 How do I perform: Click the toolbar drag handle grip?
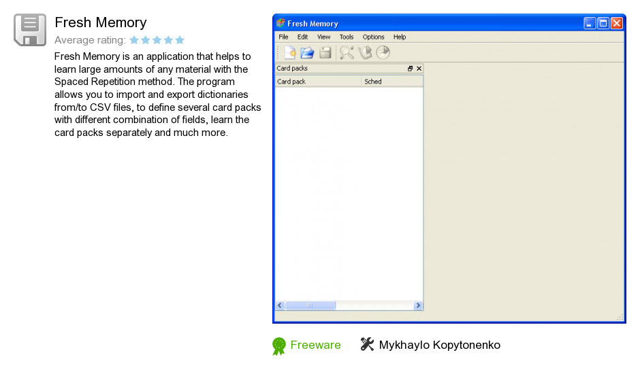click(x=278, y=52)
